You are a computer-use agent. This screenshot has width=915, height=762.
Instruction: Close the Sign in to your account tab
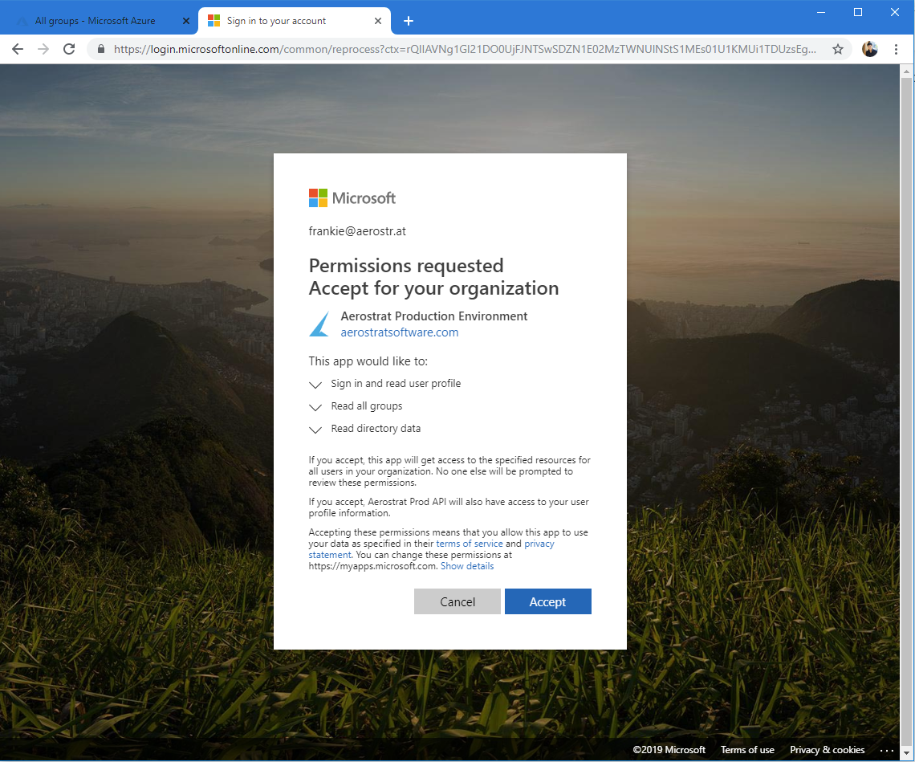click(x=377, y=21)
